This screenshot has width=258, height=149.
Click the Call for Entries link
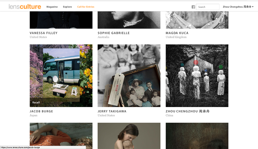click(x=85, y=7)
